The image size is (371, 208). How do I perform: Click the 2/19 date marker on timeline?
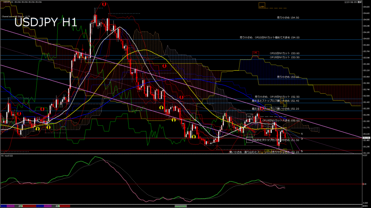(x=21, y=206)
